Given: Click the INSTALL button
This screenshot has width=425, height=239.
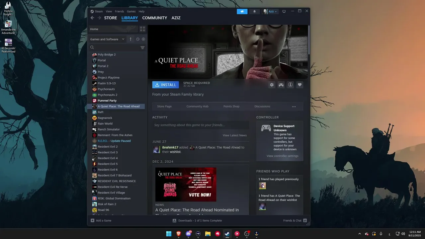Looking at the screenshot, I should click(165, 85).
